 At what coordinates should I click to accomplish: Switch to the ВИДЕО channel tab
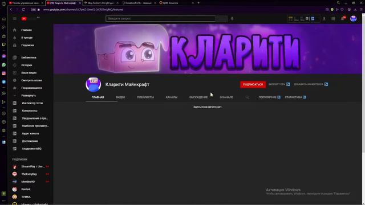tap(120, 97)
